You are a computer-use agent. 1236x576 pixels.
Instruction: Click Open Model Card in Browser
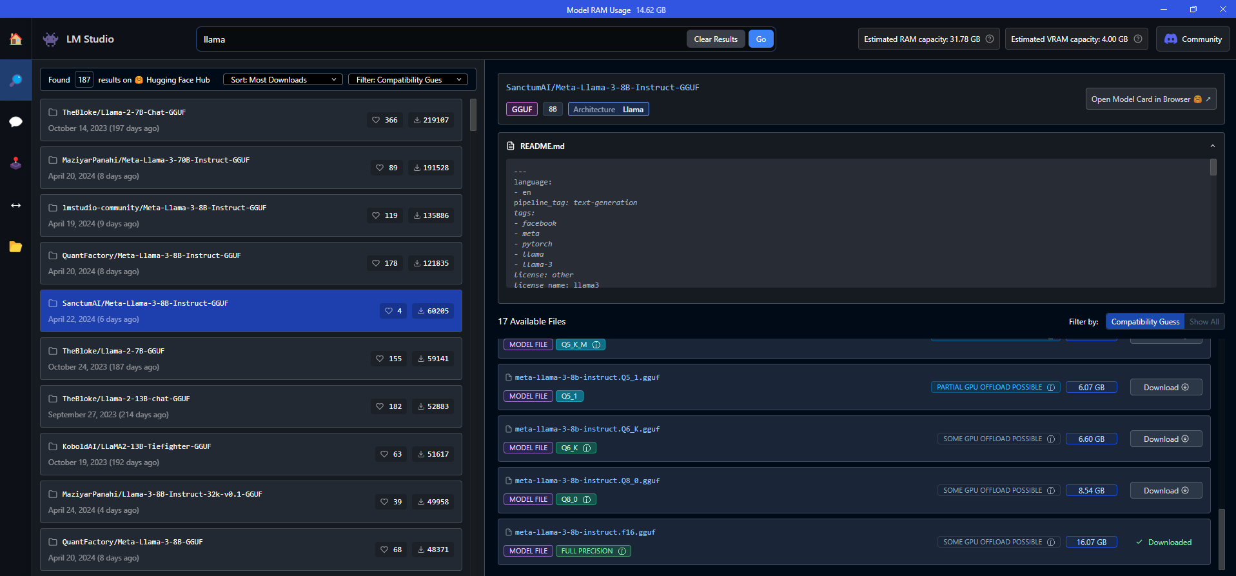point(1150,99)
